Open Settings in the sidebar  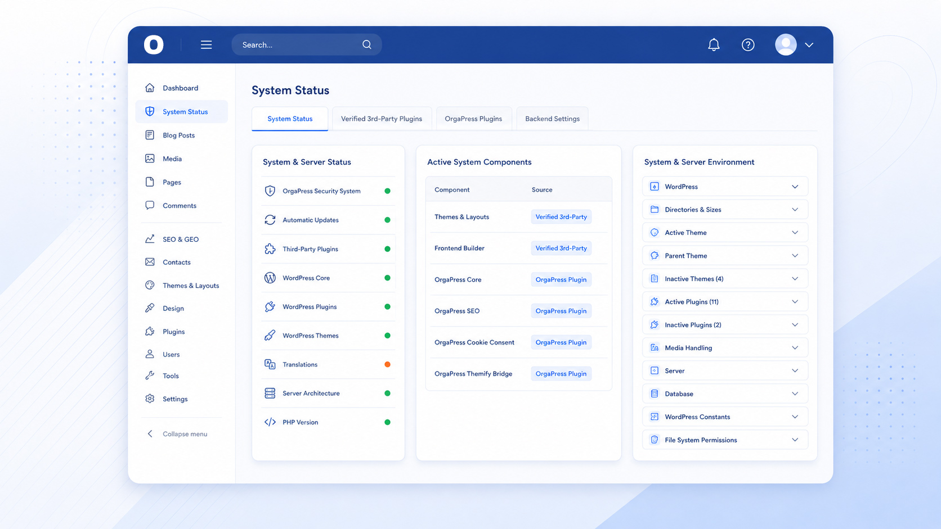181,399
